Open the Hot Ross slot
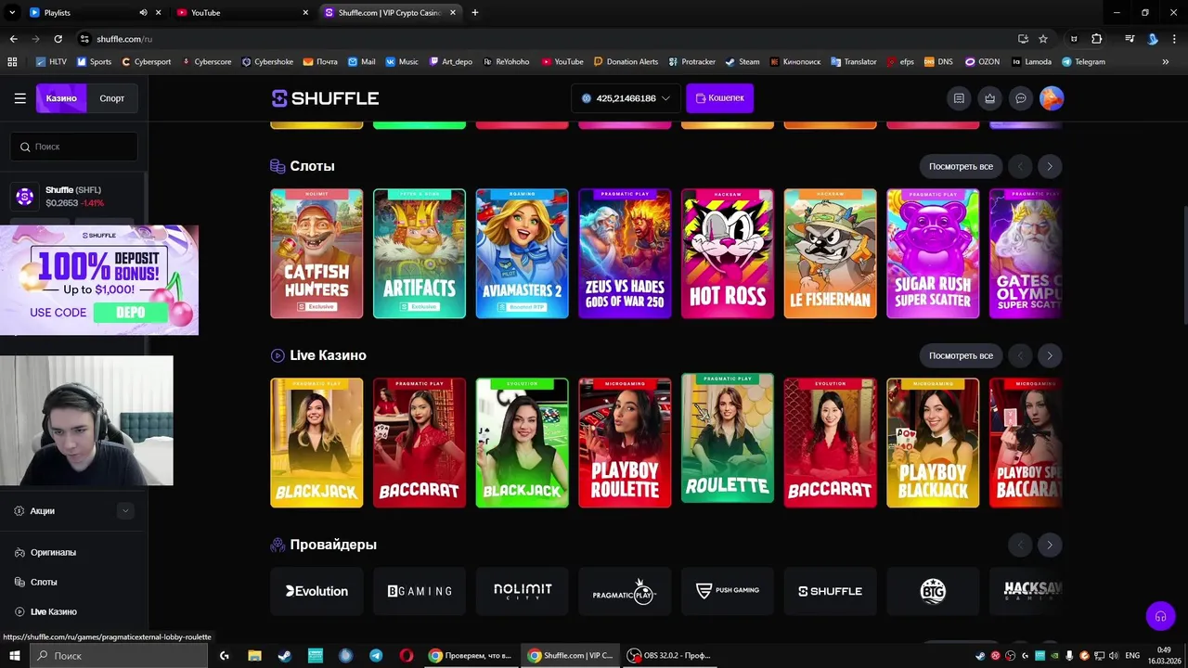 pos(728,253)
